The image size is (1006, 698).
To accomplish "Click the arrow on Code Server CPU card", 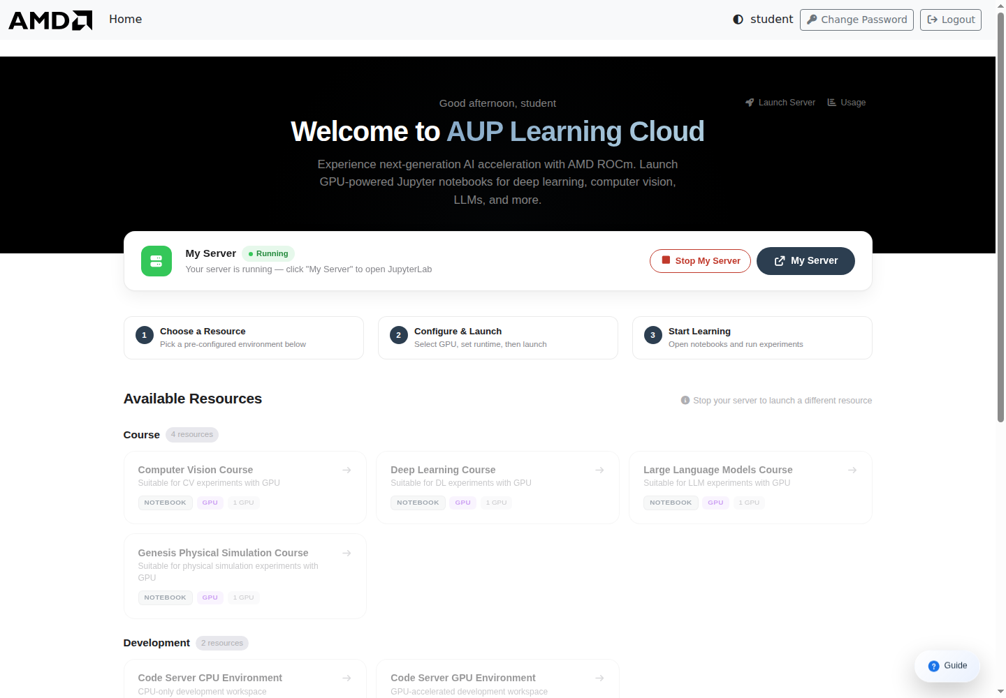I will coord(347,678).
